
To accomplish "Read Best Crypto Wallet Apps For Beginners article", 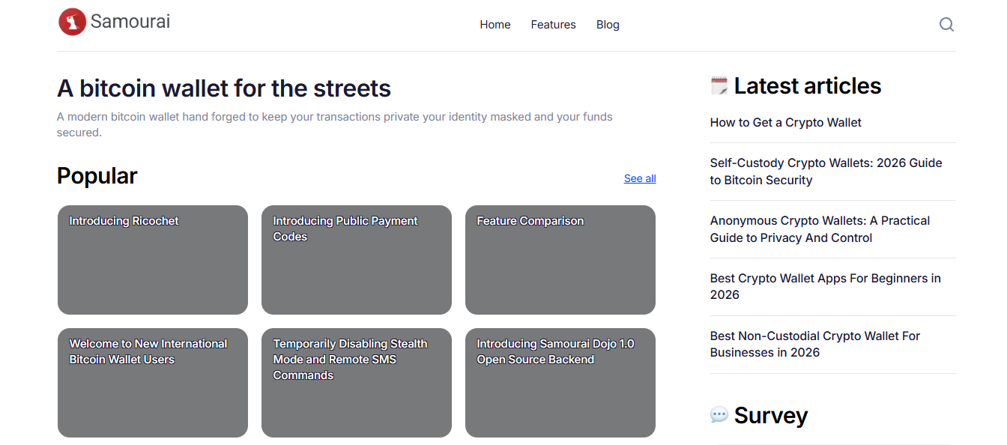I will tap(825, 286).
